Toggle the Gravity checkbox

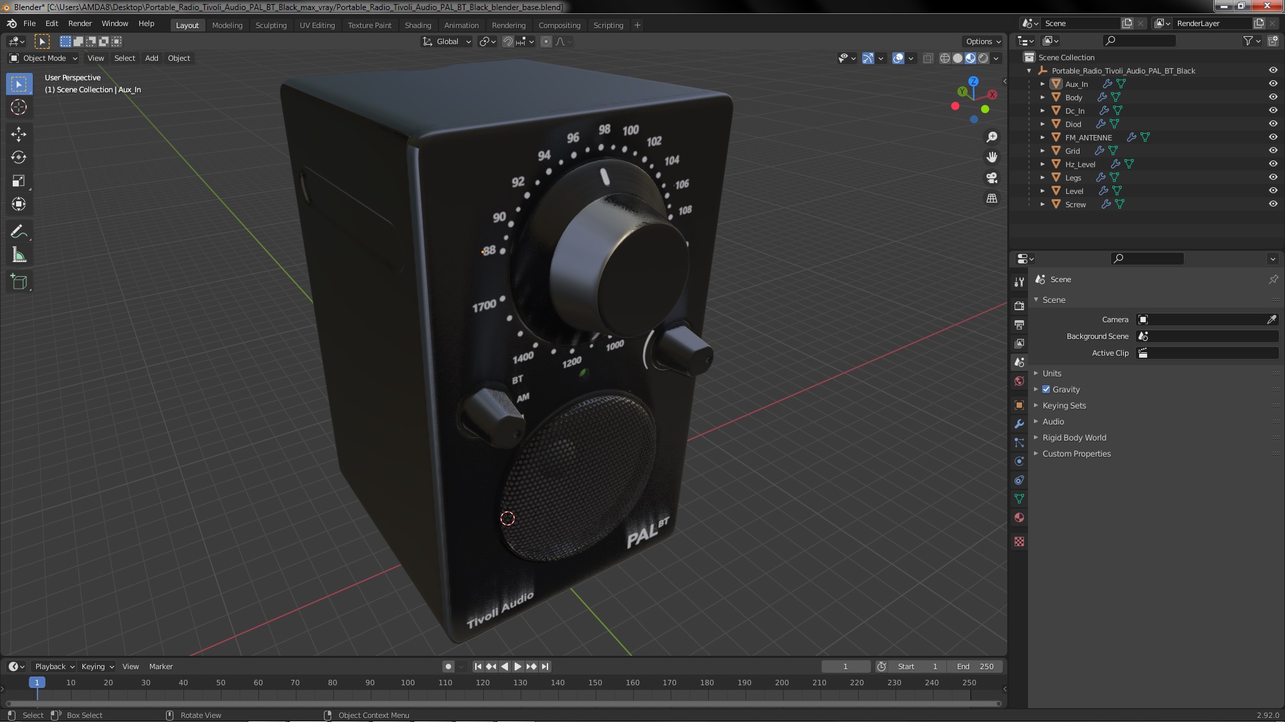coord(1046,389)
